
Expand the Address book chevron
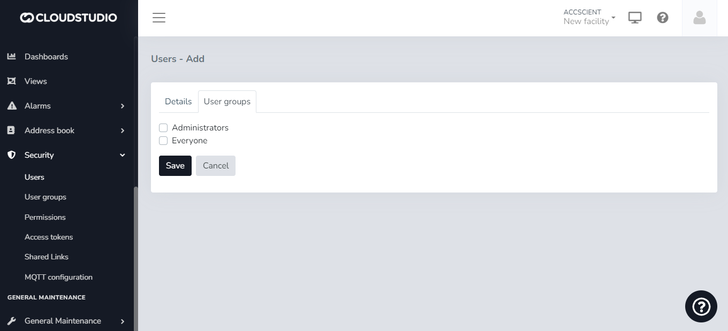pos(123,130)
